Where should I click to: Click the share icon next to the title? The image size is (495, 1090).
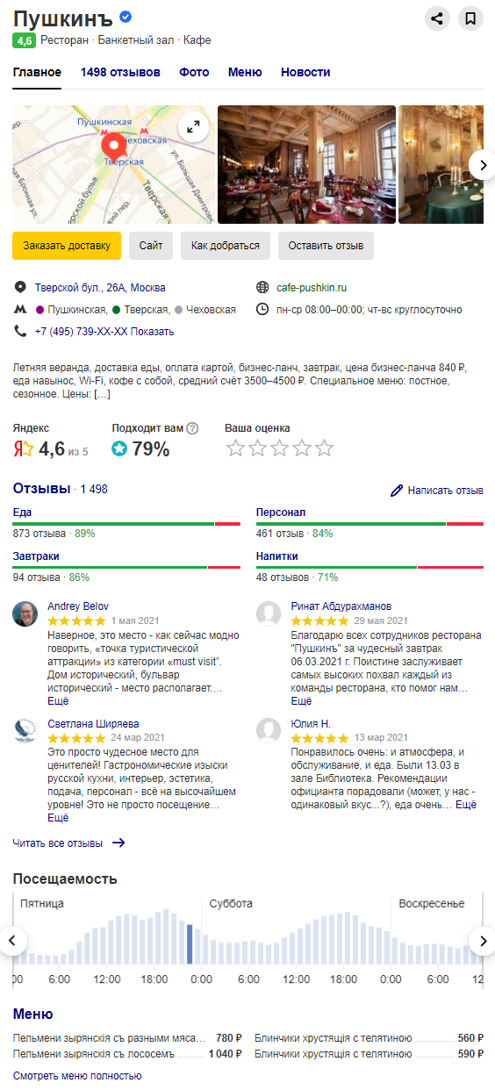pos(437,18)
